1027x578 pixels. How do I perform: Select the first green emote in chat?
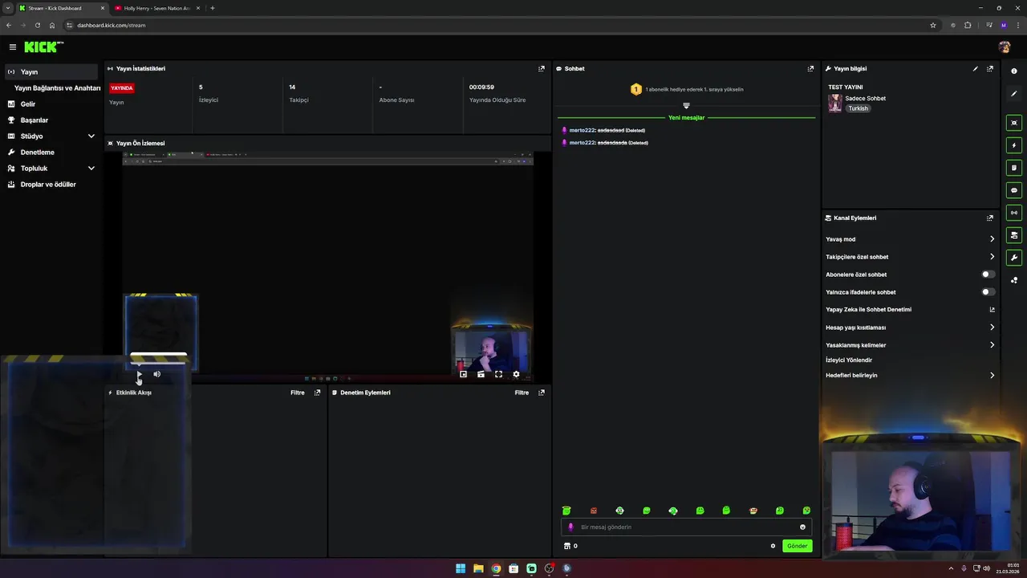click(x=566, y=511)
